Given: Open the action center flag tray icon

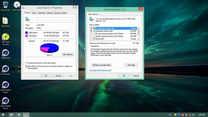Looking at the screenshot, I should [x=186, y=115].
